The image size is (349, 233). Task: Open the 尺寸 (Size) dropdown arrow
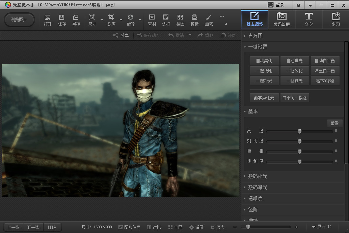(102, 20)
